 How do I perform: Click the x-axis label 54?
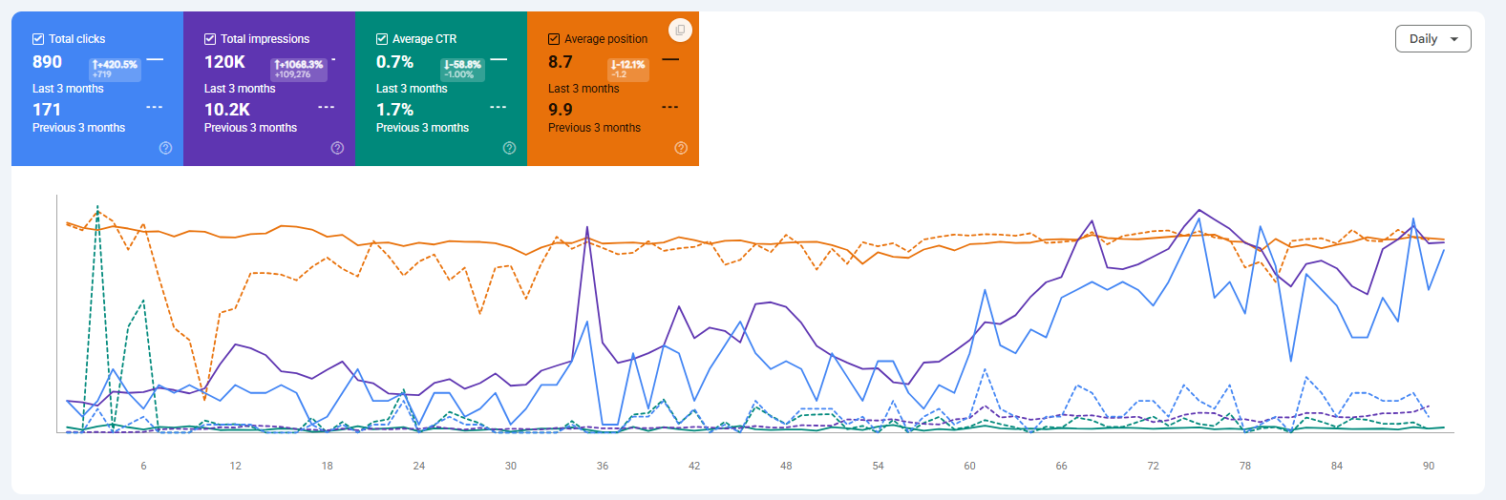(879, 466)
